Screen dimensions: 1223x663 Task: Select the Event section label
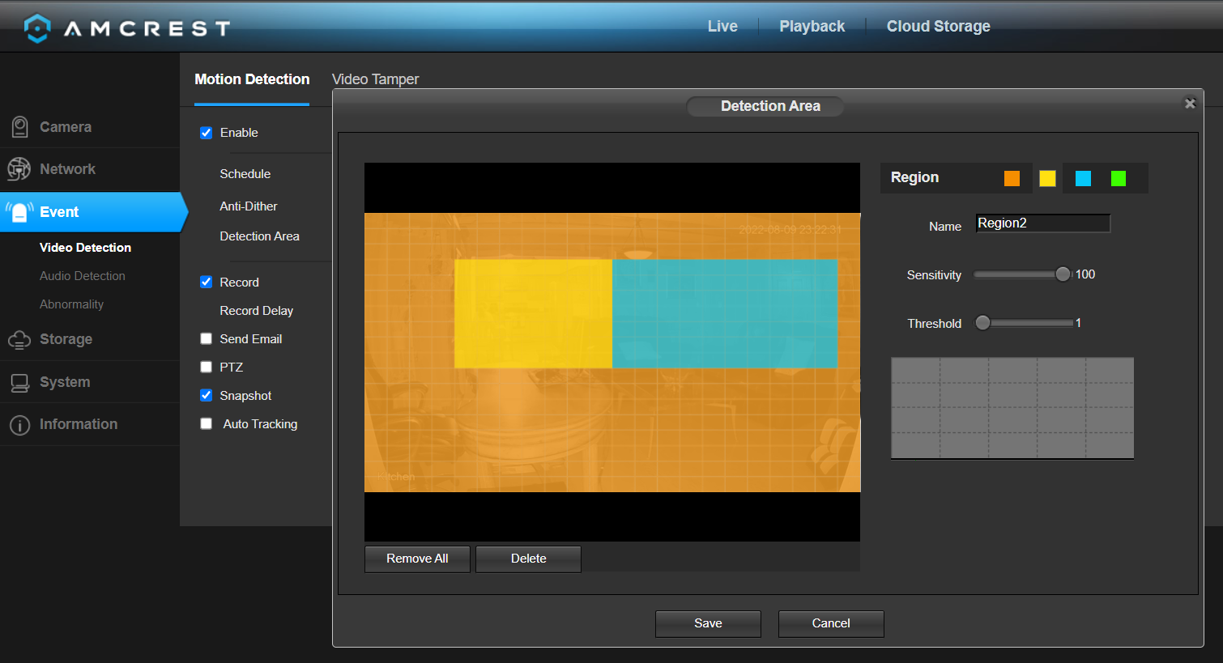[59, 212]
